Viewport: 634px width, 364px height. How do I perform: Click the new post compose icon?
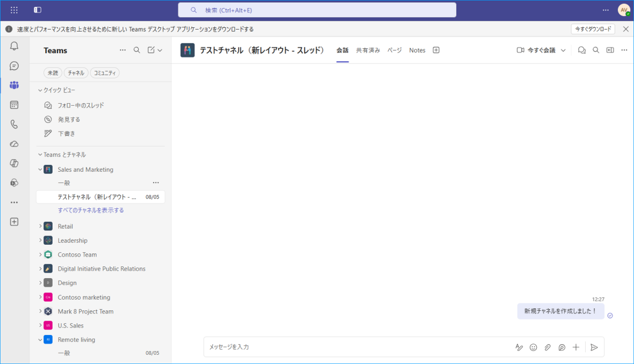[x=151, y=50]
